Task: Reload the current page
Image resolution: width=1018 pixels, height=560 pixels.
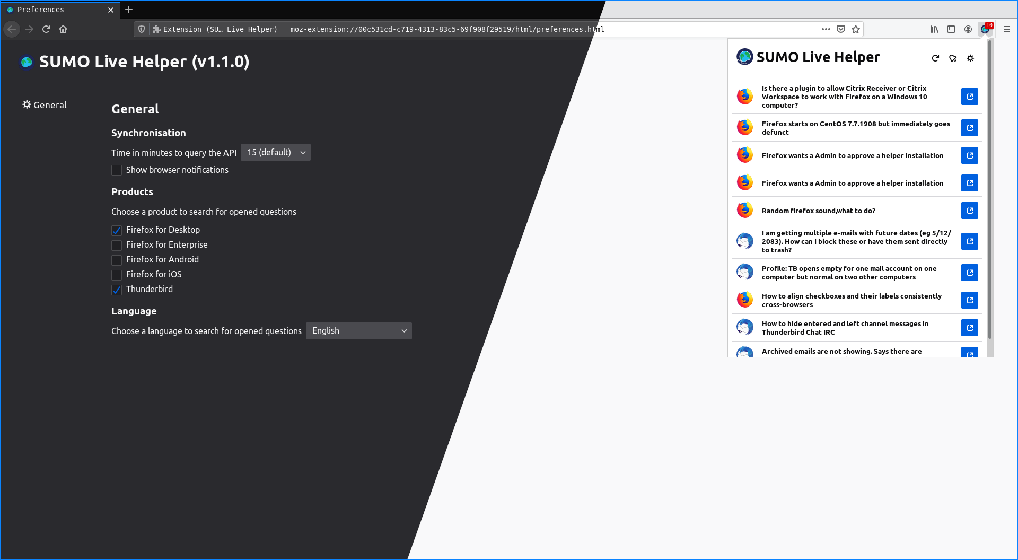Action: [x=46, y=29]
